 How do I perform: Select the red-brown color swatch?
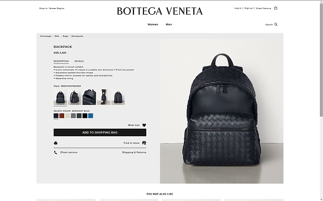(62, 116)
